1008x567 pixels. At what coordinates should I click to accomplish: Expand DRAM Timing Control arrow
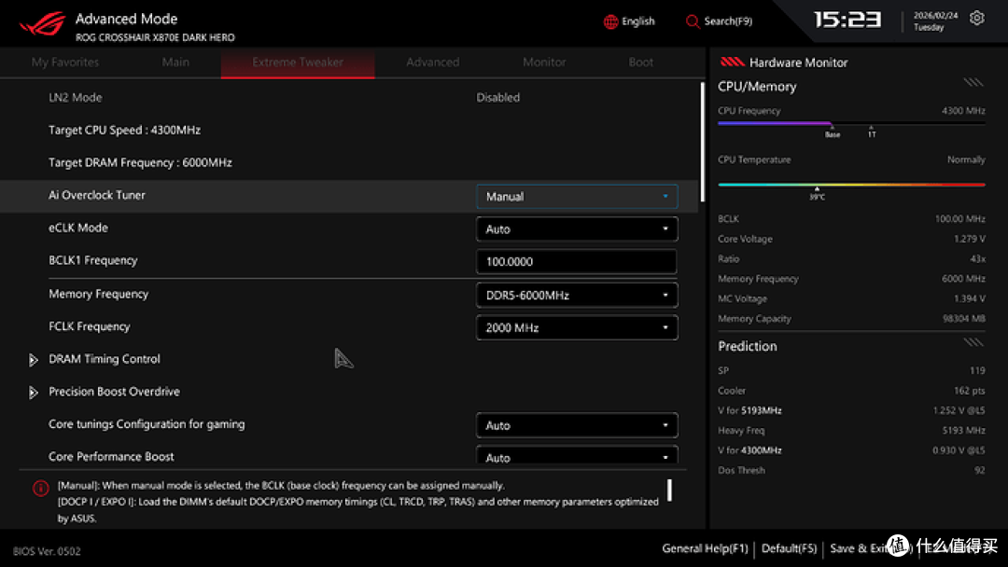click(34, 360)
